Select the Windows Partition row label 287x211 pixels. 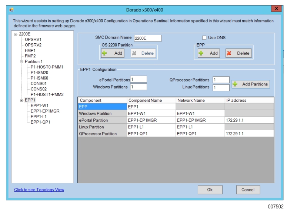[x=103, y=114]
